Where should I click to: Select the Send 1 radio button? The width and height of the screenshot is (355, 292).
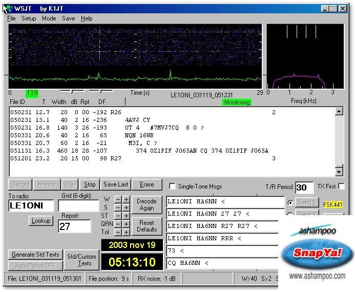290,202
